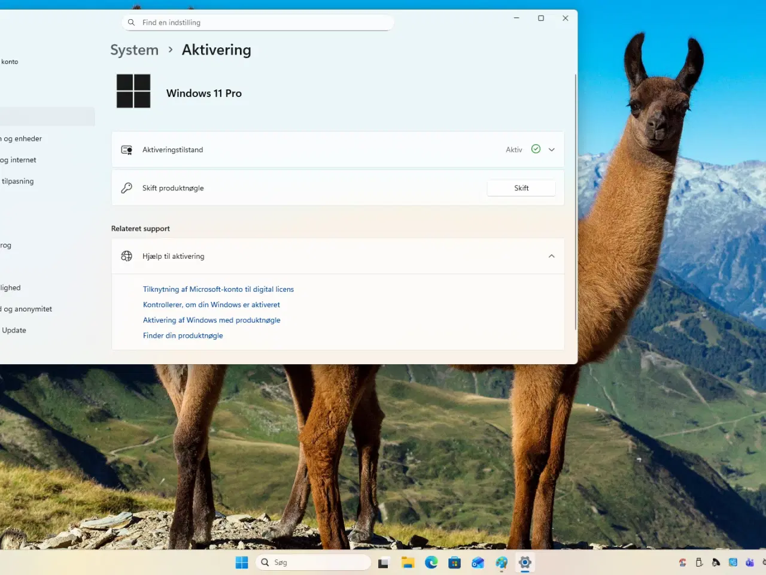Click the Find en indstilling search field
Viewport: 766px width, 575px height.
coord(257,23)
